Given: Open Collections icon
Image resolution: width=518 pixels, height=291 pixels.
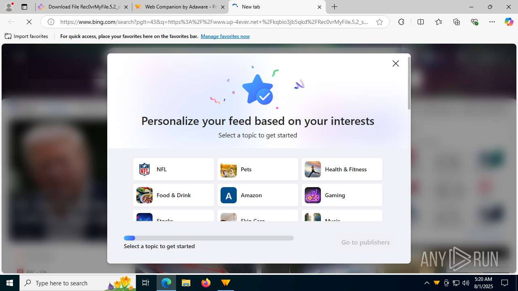Looking at the screenshot, I should coord(456,22).
